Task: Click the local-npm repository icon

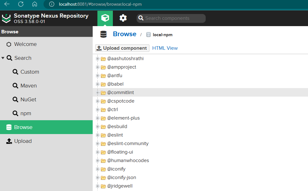Action: click(148, 35)
